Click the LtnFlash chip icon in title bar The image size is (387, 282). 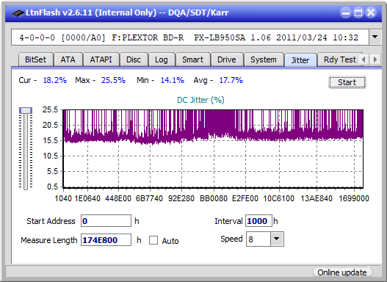point(18,12)
